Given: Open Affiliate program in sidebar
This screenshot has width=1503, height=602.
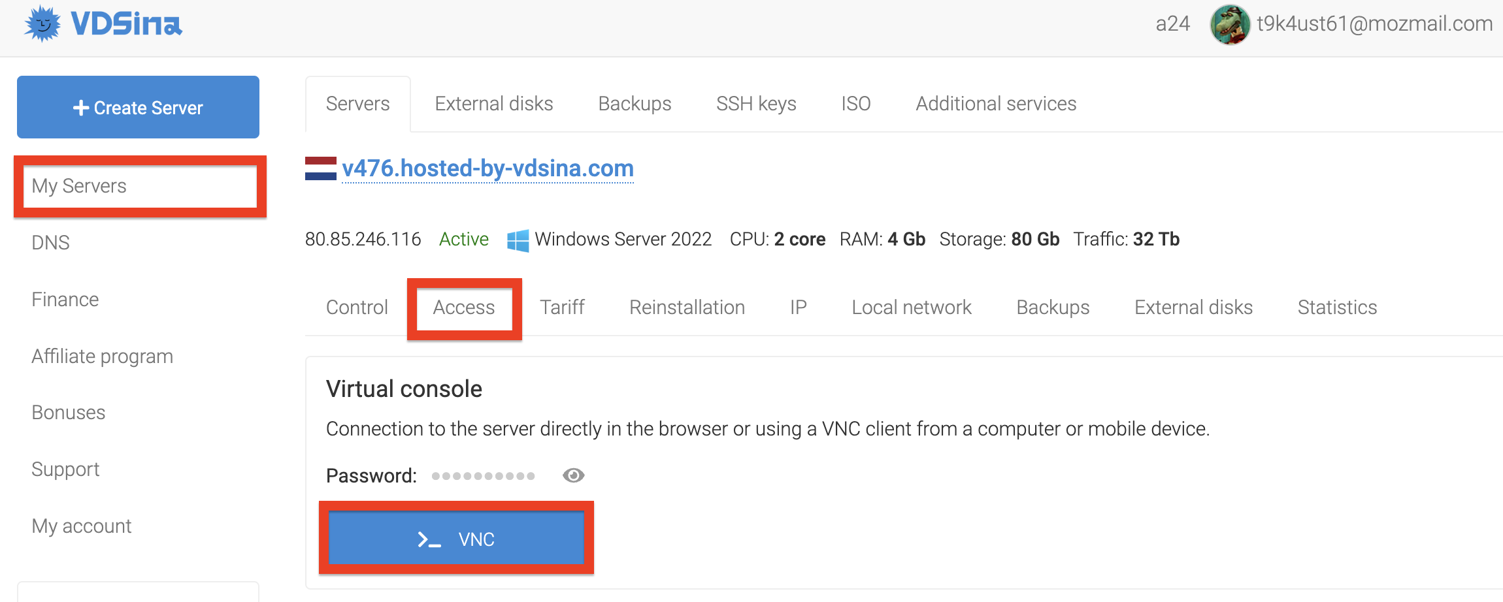Looking at the screenshot, I should coord(103,356).
